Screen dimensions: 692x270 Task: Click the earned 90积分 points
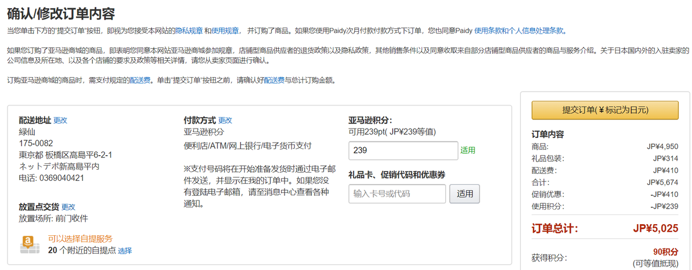coord(665,252)
